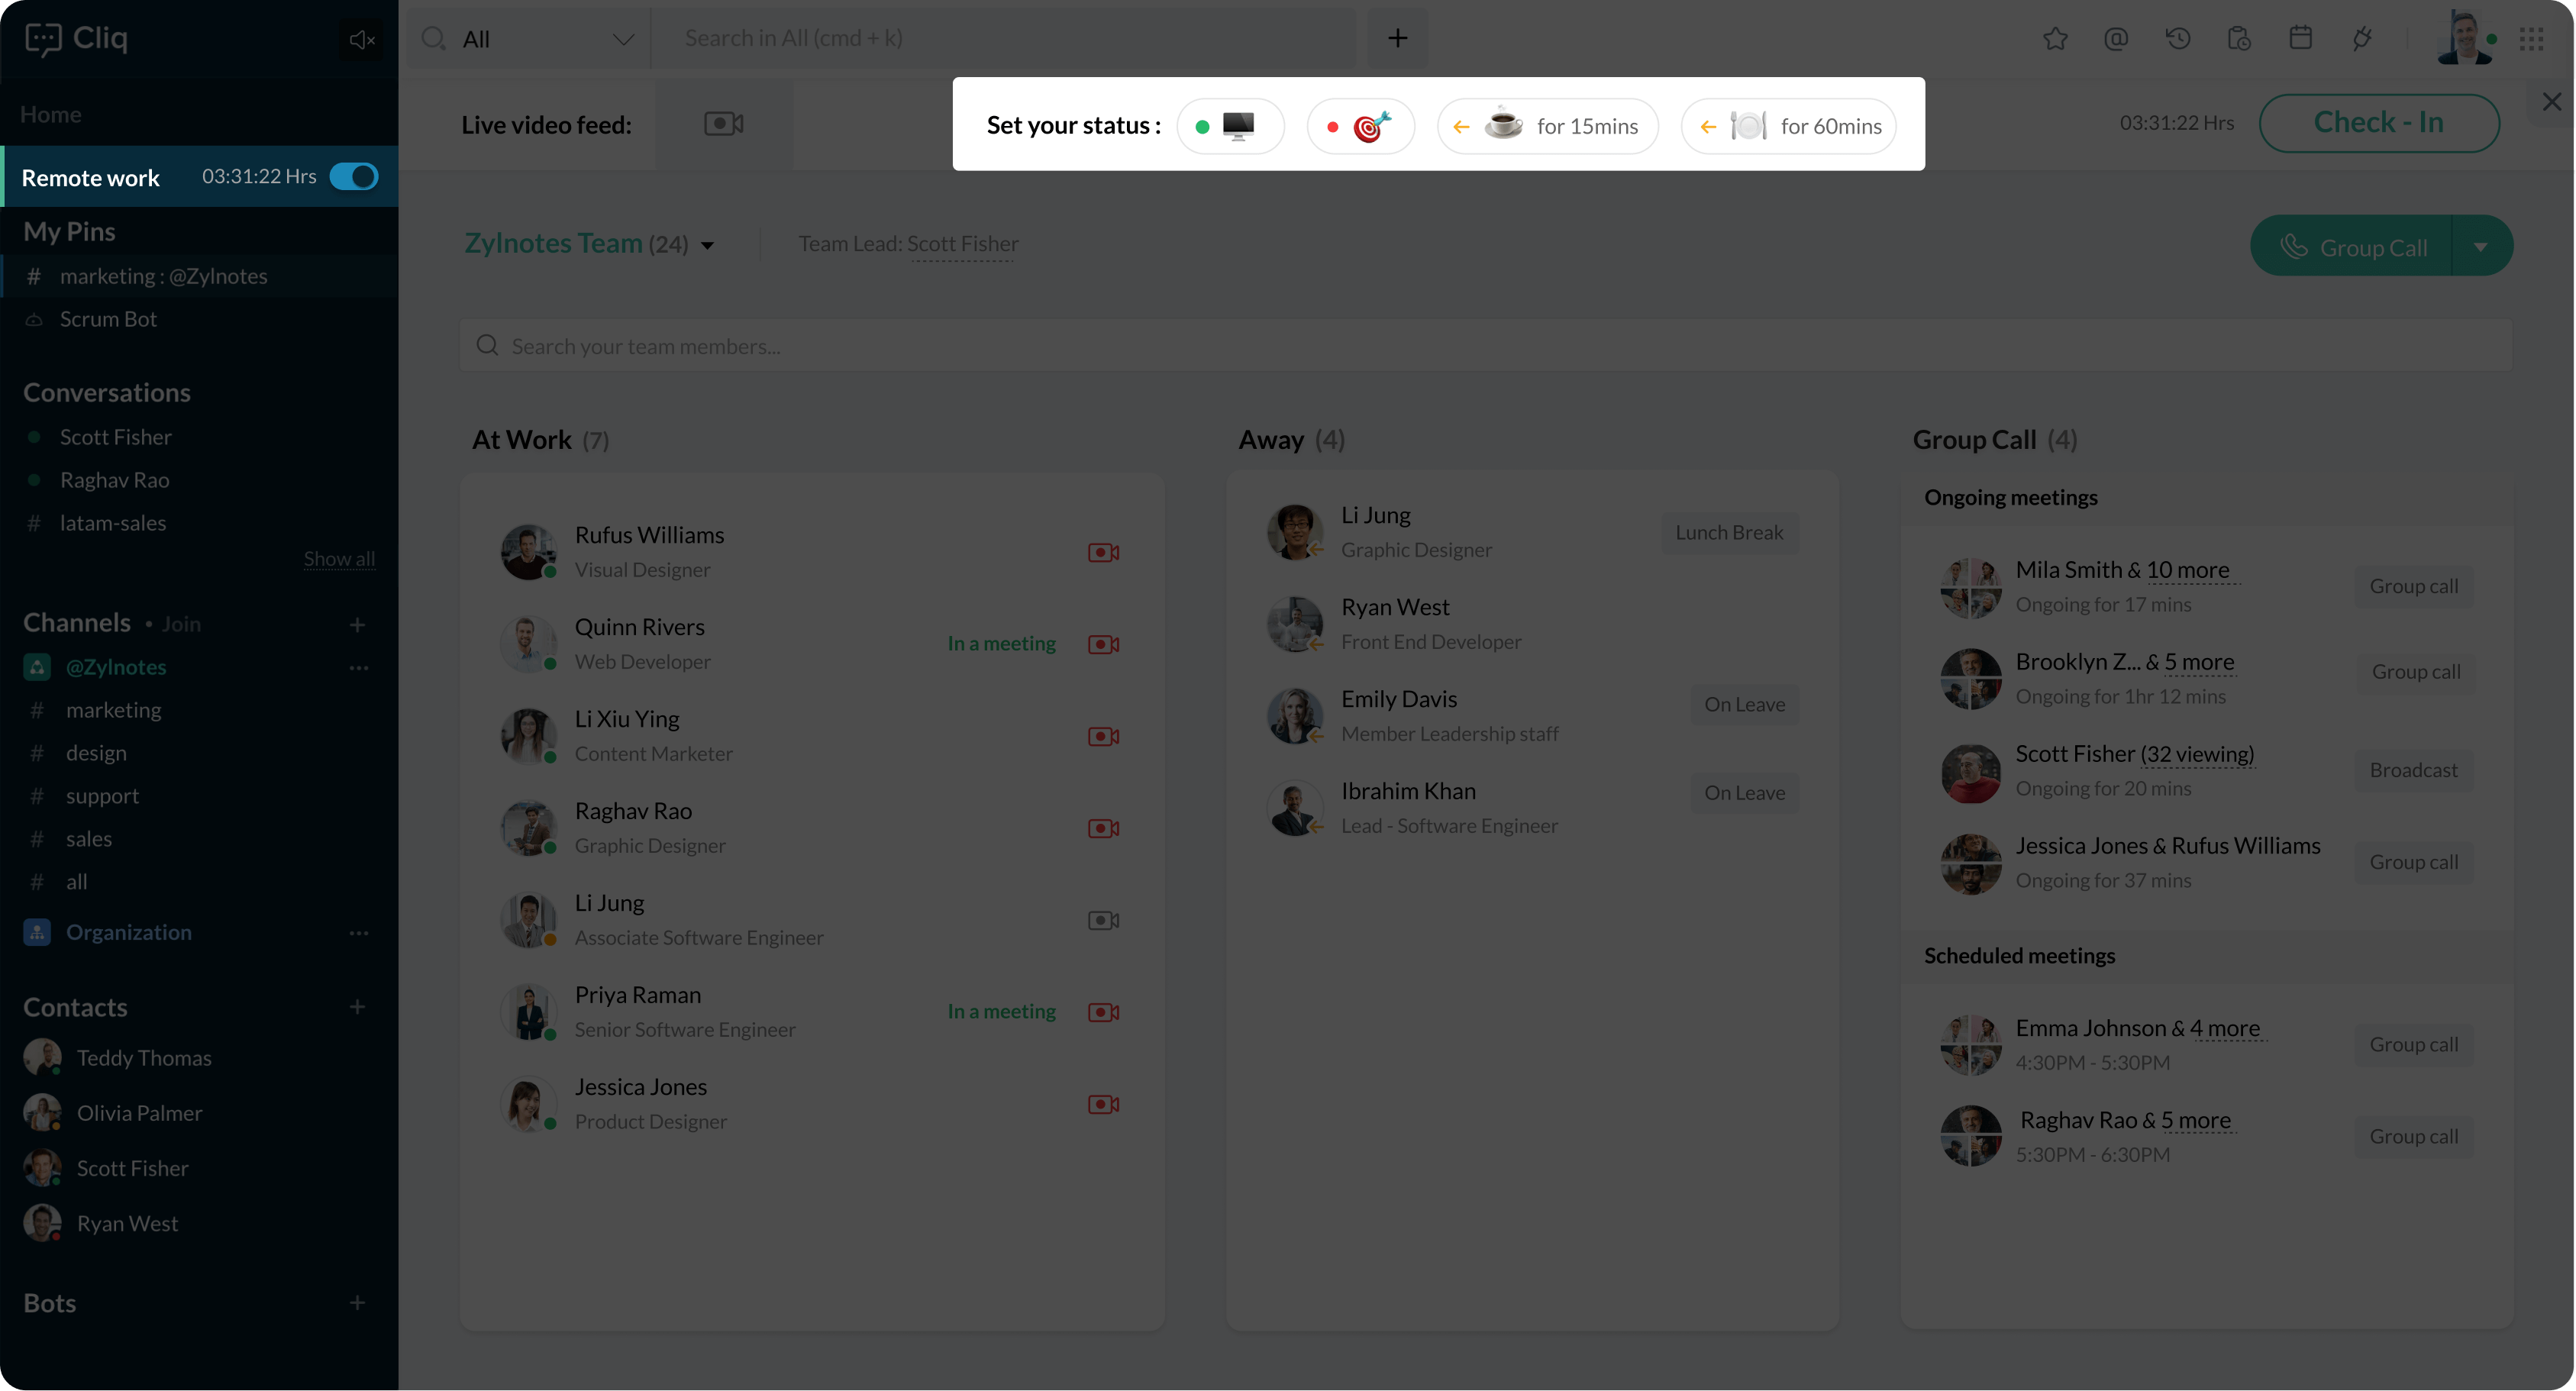2576x1391 pixels.
Task: Open pinned marketing : @Zylnotes chat
Action: coord(200,276)
